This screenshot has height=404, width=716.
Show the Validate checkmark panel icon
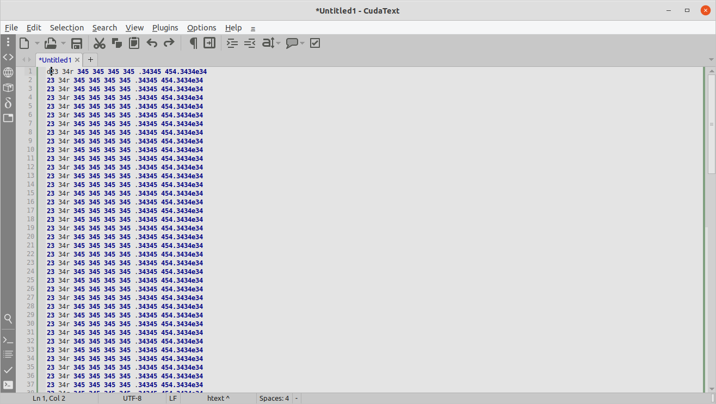coord(8,370)
